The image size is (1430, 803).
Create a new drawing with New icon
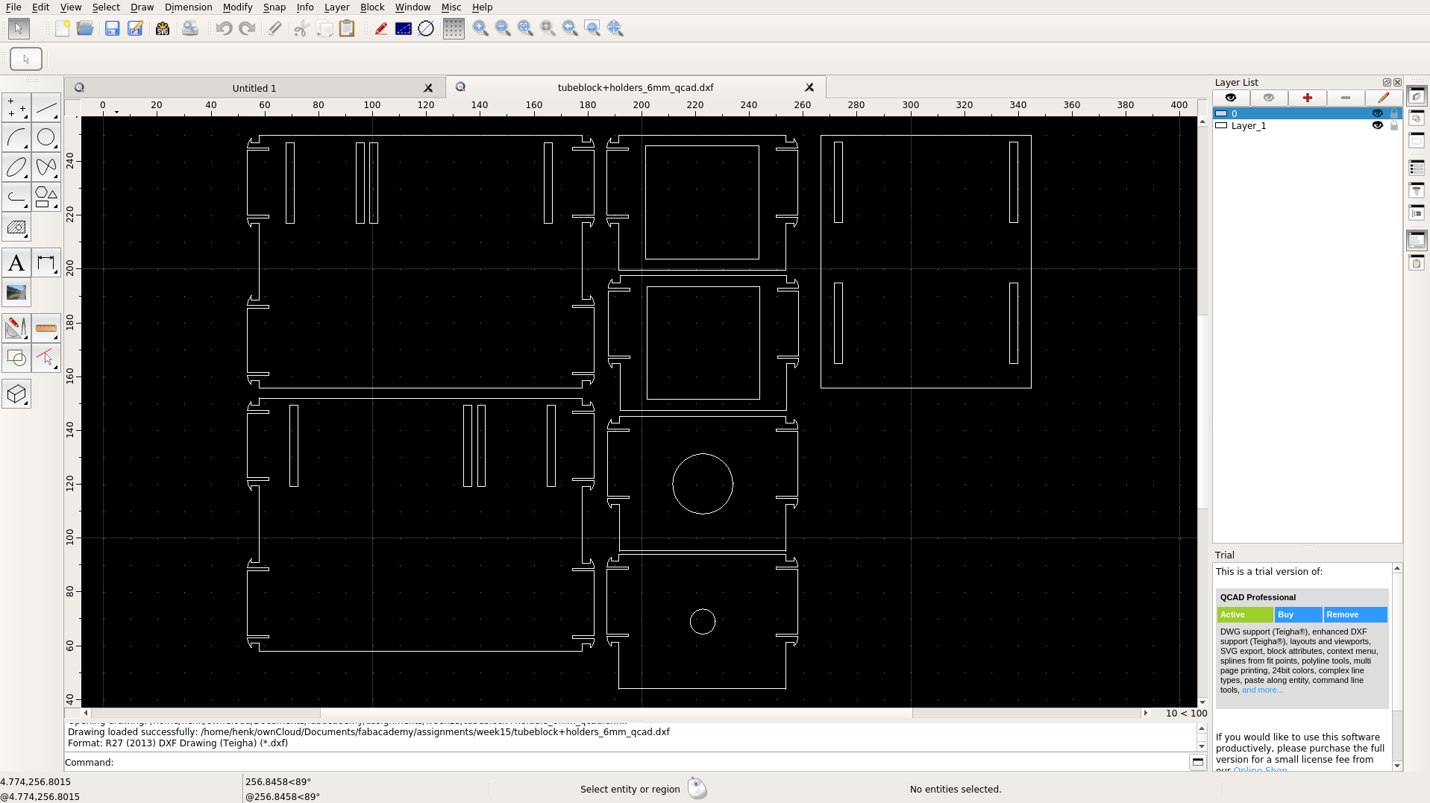[x=63, y=28]
